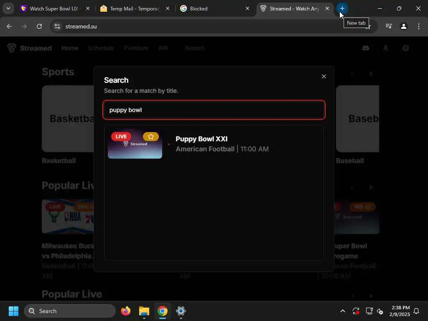Open the Baseball sports card
The height and width of the screenshot is (321, 428).
(x=357, y=118)
